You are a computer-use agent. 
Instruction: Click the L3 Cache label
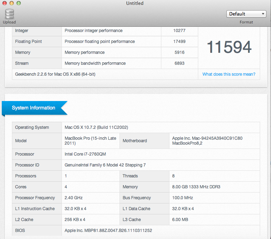coord(132,220)
